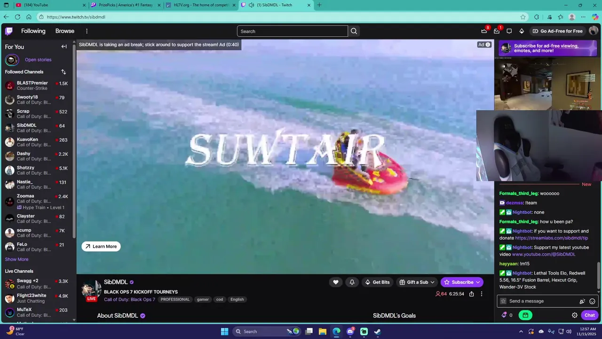Open the emote picker in chat
Image resolution: width=602 pixels, height=339 pixels.
[x=592, y=301]
